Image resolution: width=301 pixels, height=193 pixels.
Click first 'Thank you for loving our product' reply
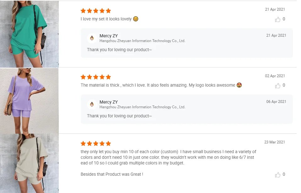119,50
